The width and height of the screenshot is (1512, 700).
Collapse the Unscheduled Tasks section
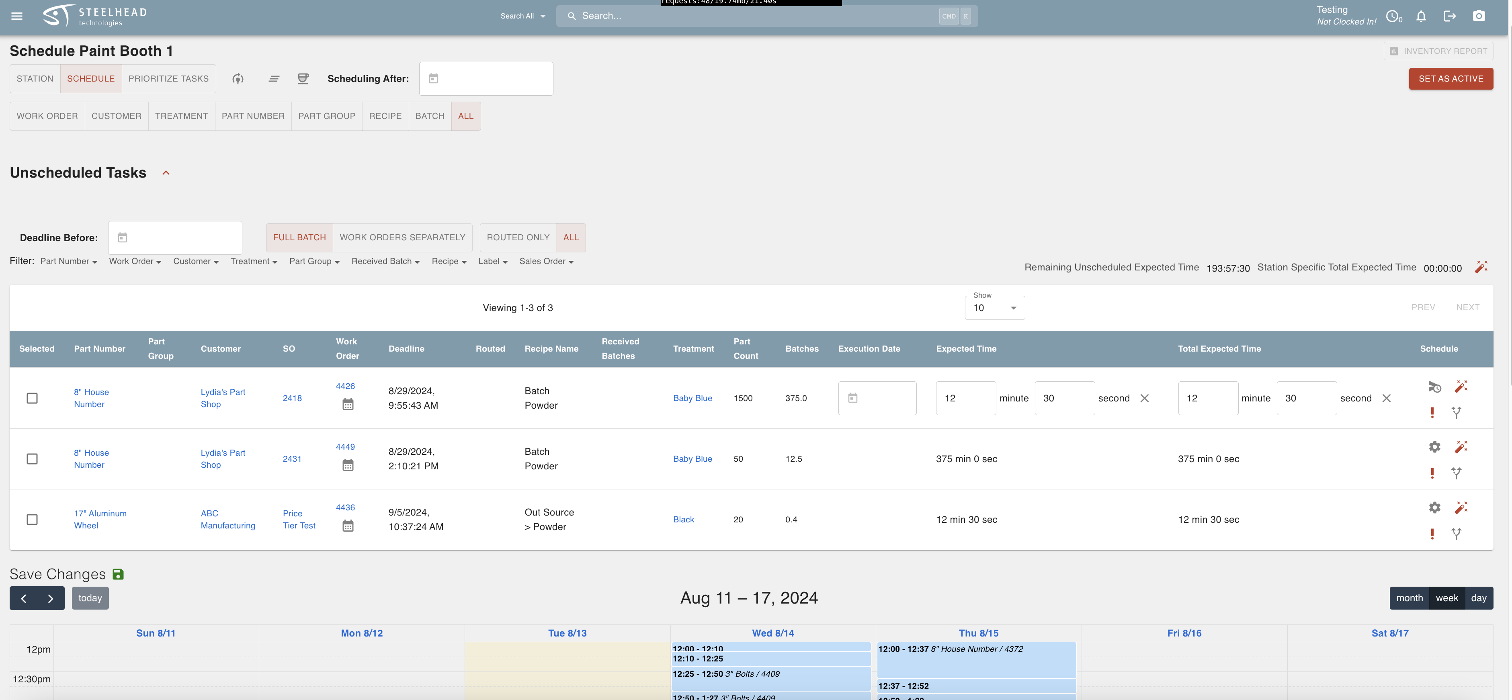166,173
